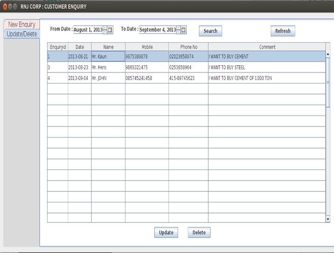Select the Mr. Hero name cell
Image resolution: width=334 pixels, height=253 pixels.
coord(108,67)
